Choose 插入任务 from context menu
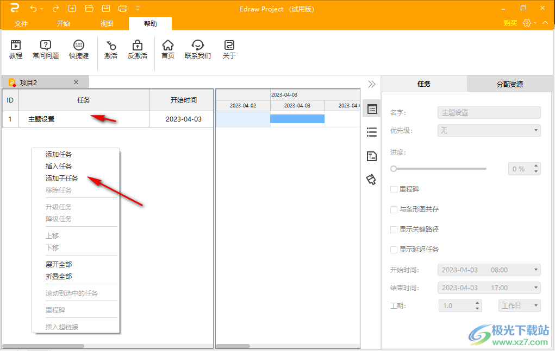The width and height of the screenshot is (555, 351). [58, 167]
